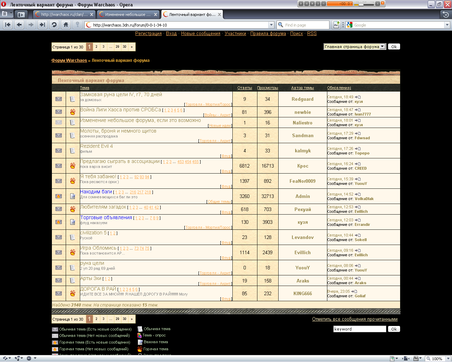Click the next page arrow in top pagination
This screenshot has width=452, height=362.
(x=132, y=47)
